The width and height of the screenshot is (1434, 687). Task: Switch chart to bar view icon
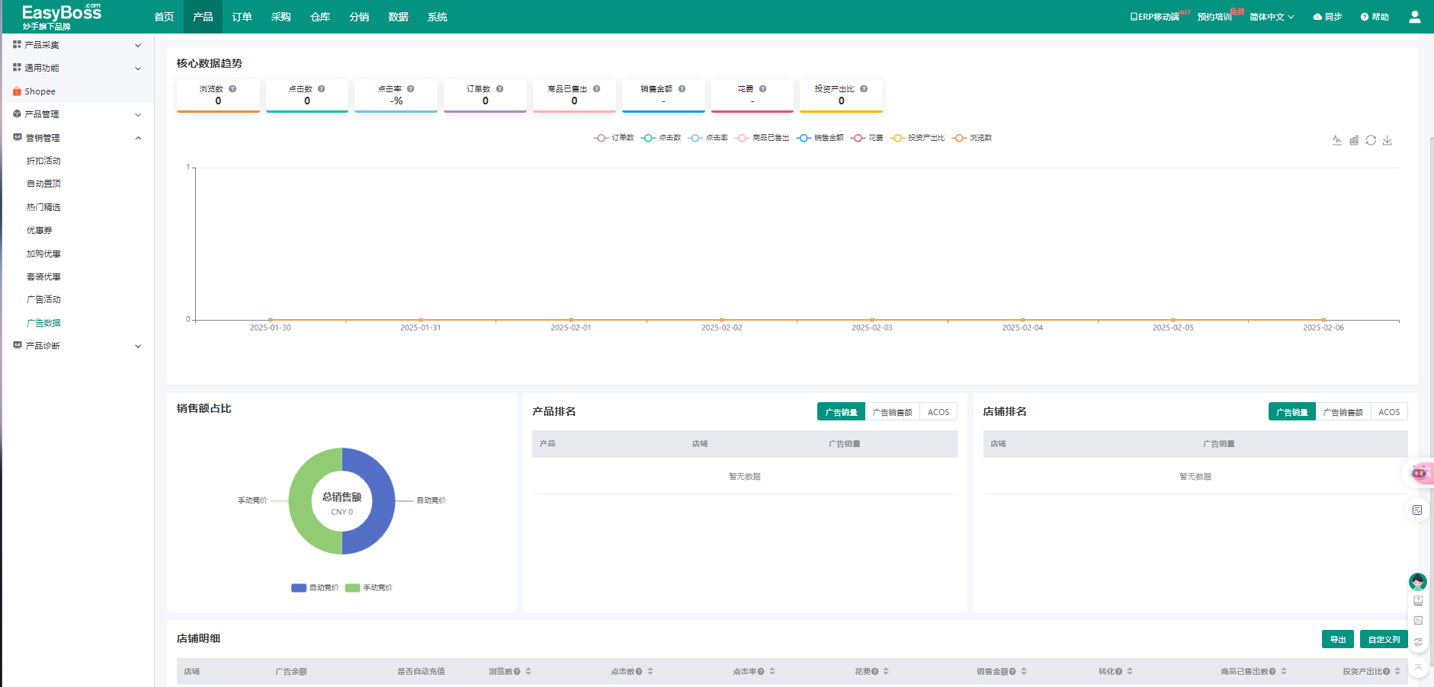tap(1354, 140)
